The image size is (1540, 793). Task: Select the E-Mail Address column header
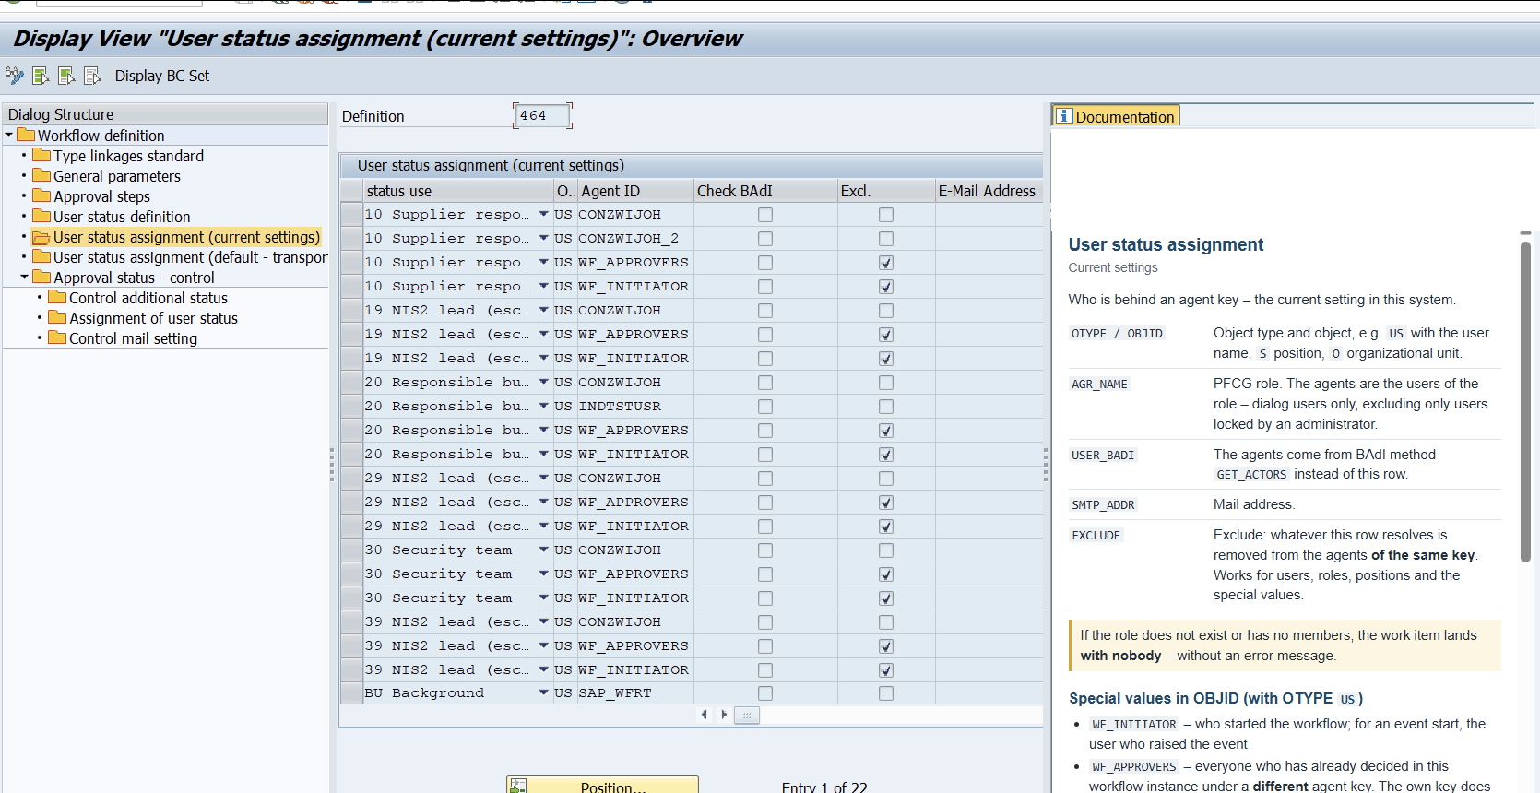(x=989, y=191)
